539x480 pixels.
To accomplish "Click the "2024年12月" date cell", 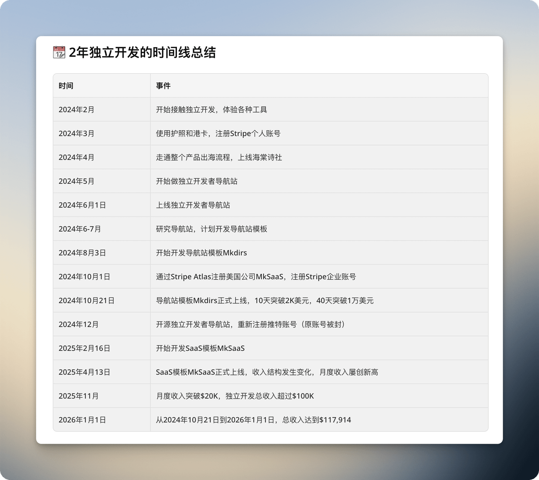I will tap(79, 324).
